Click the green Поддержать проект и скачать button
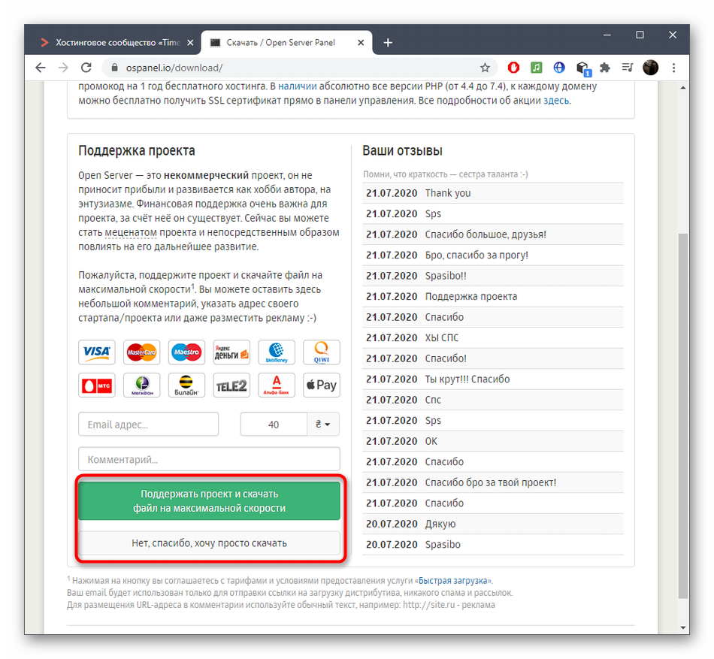The height and width of the screenshot is (659, 714). (209, 500)
